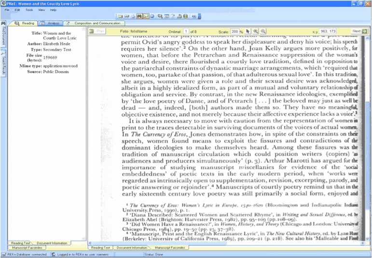Click the database connection status icon
Image resolution: width=372 pixels, height=258 pixels.
pos(4,254)
